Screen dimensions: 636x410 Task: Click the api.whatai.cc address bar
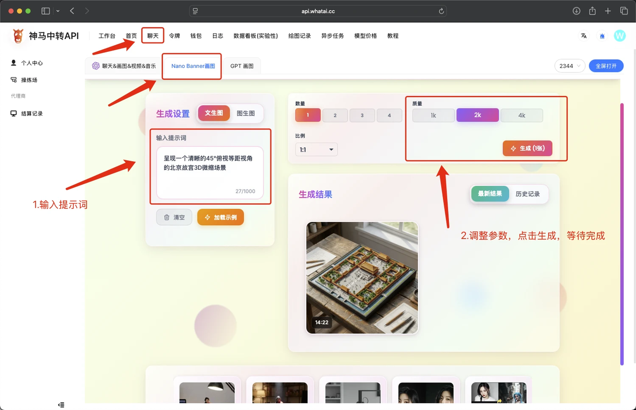click(318, 11)
